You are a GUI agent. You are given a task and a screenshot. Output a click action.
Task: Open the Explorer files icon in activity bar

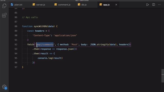click(4, 6)
